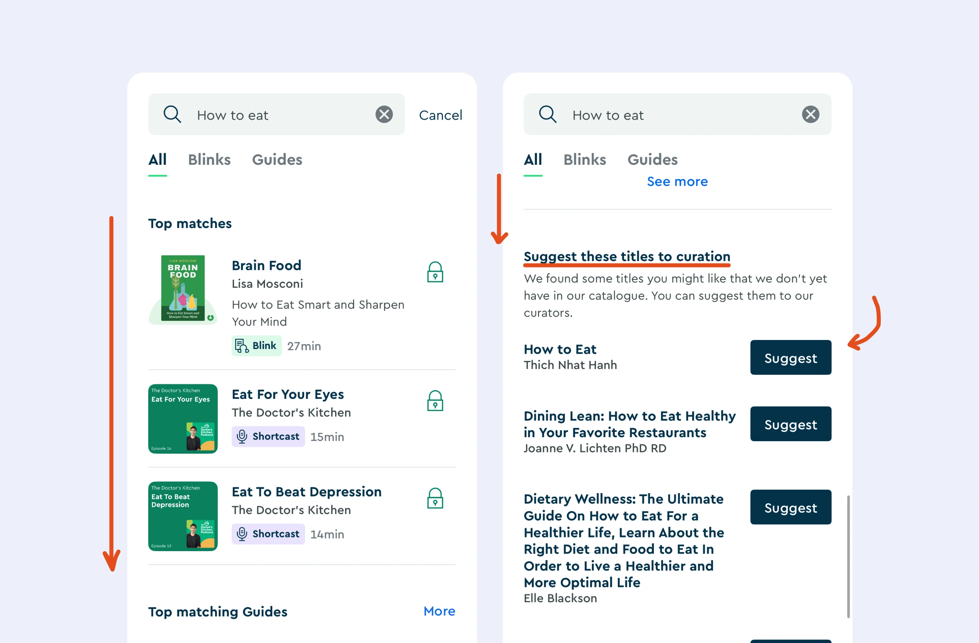Open the Eat To Beat Depression title

(x=307, y=492)
